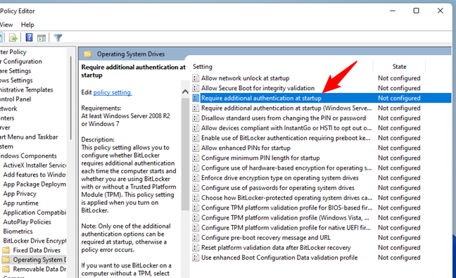Image resolution: width=456 pixels, height=278 pixels.
Task: Click icon beside Reset platform validation data
Action: tap(196, 248)
